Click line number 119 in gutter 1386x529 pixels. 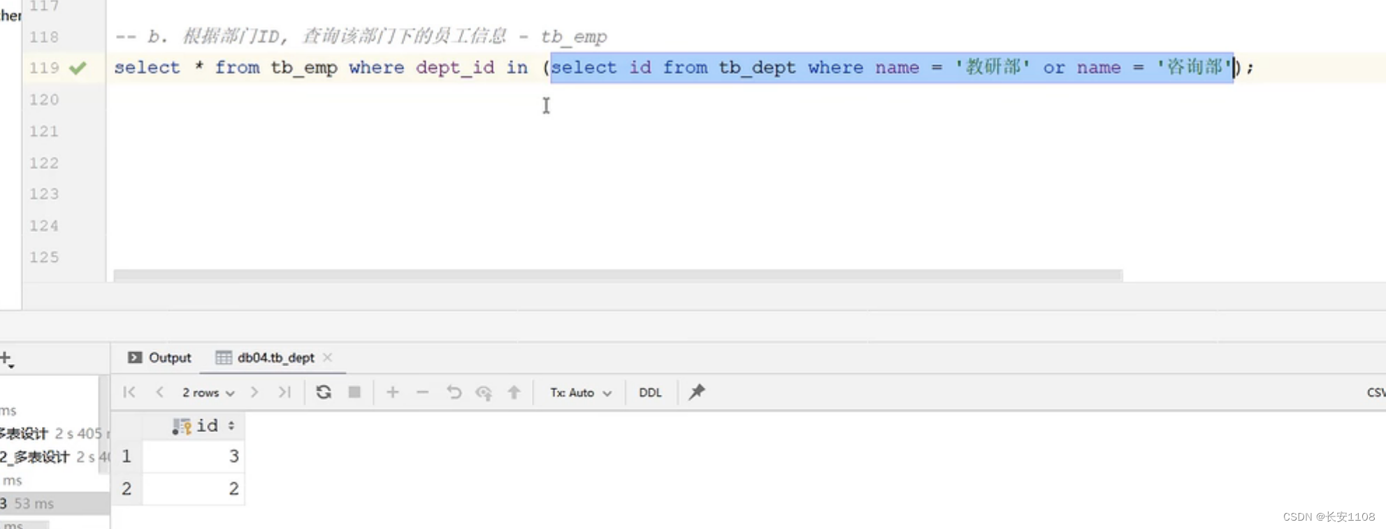coord(44,68)
